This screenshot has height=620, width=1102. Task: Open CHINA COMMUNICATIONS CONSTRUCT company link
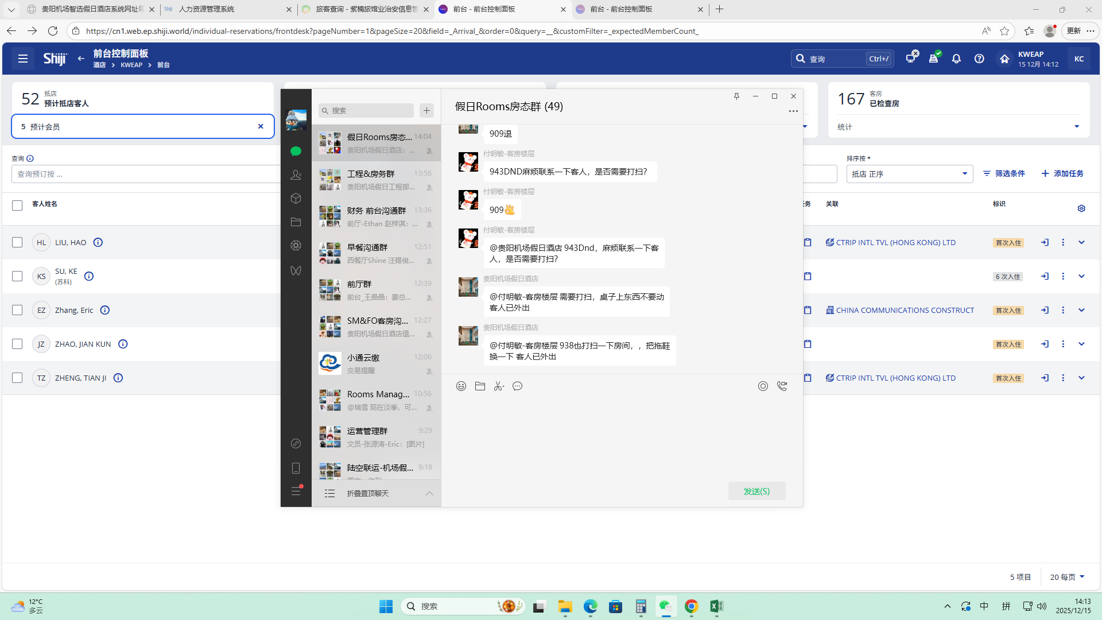point(905,310)
